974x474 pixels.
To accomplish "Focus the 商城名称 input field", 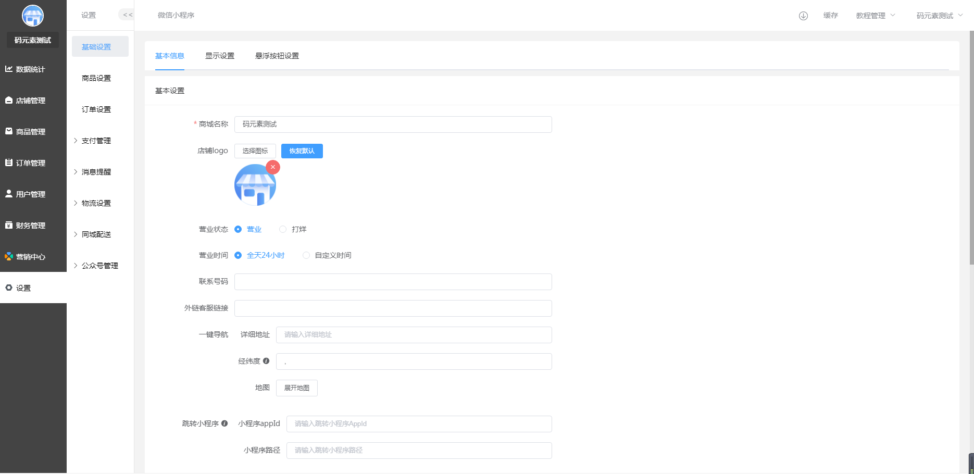I will point(393,124).
